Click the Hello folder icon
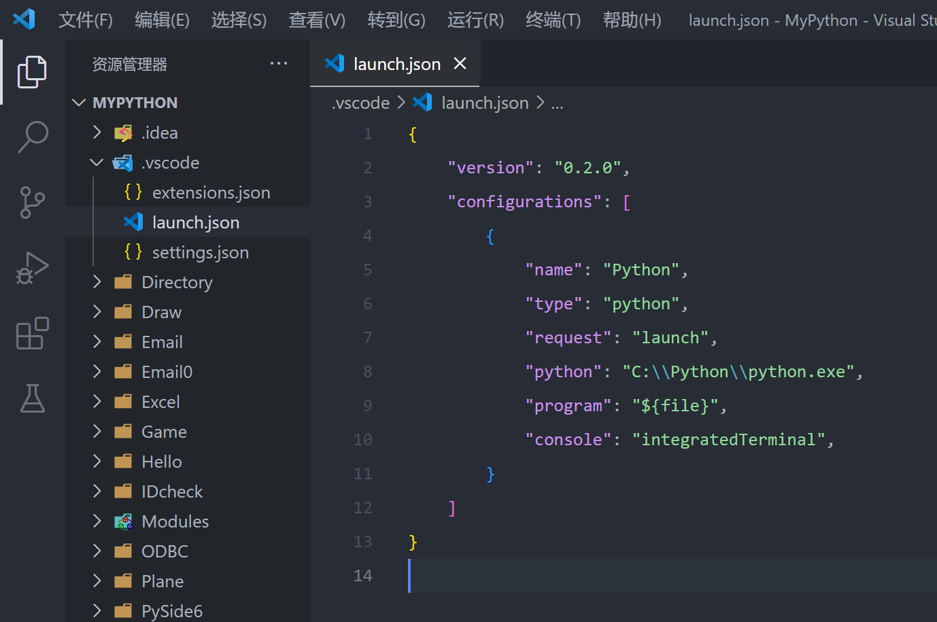The width and height of the screenshot is (937, 622). [x=123, y=462]
